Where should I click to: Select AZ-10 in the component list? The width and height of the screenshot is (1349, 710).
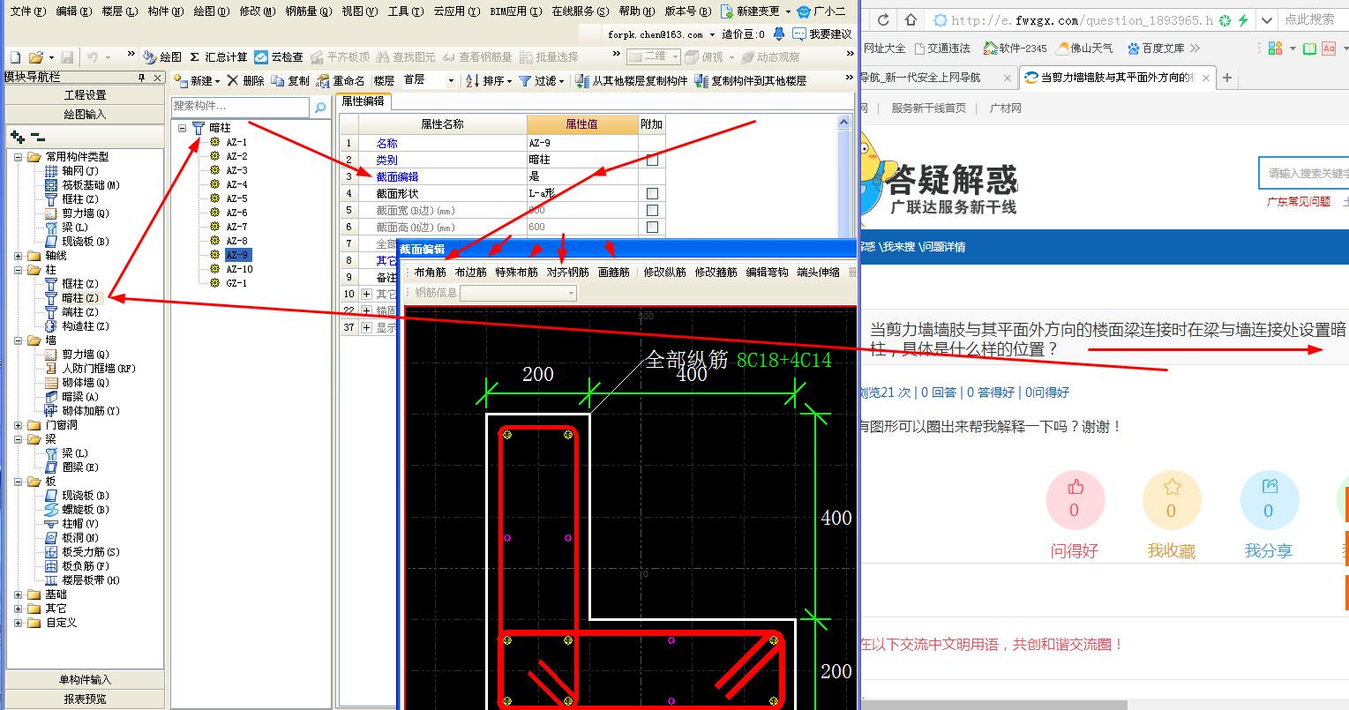pyautogui.click(x=238, y=269)
